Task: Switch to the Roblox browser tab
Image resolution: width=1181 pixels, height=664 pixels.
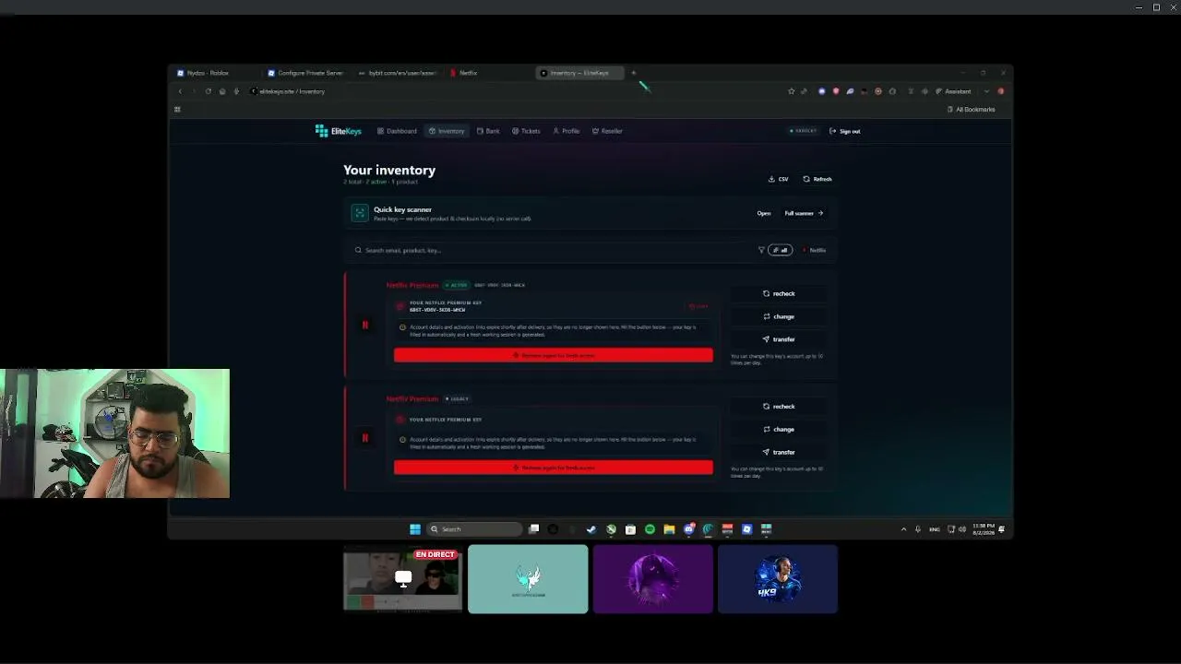Action: 215,73
